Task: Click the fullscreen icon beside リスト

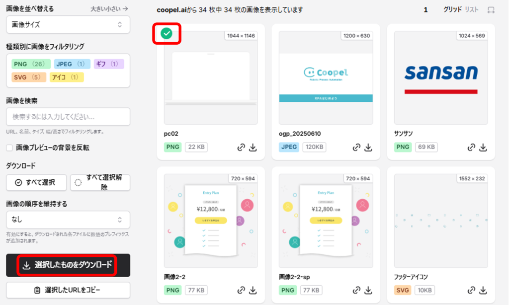Action: [491, 10]
